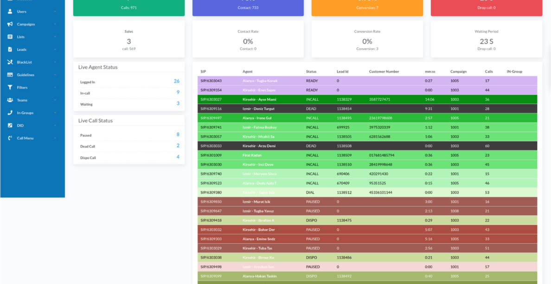Sort table by Status column header
This screenshot has height=284, width=551.
point(311,71)
